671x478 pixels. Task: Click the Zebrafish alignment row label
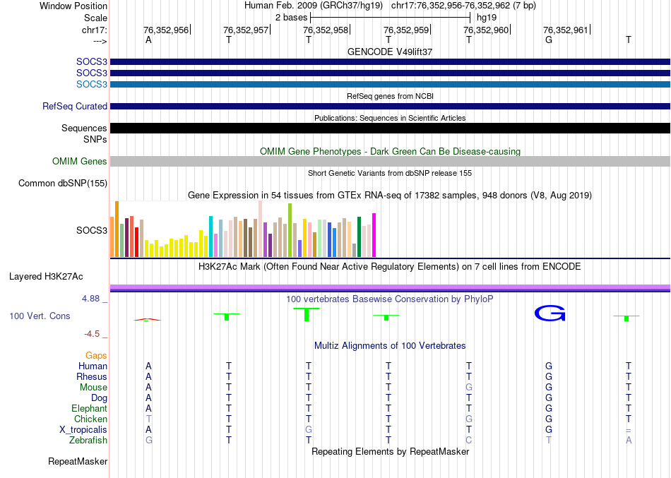click(88, 441)
